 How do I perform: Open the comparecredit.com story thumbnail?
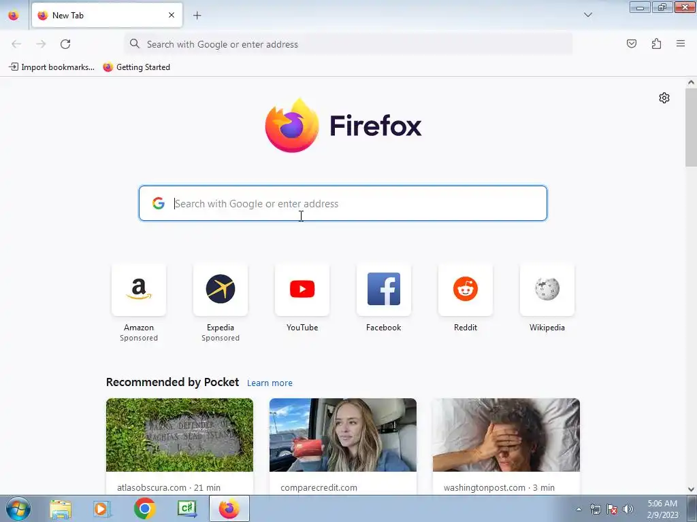[343, 435]
